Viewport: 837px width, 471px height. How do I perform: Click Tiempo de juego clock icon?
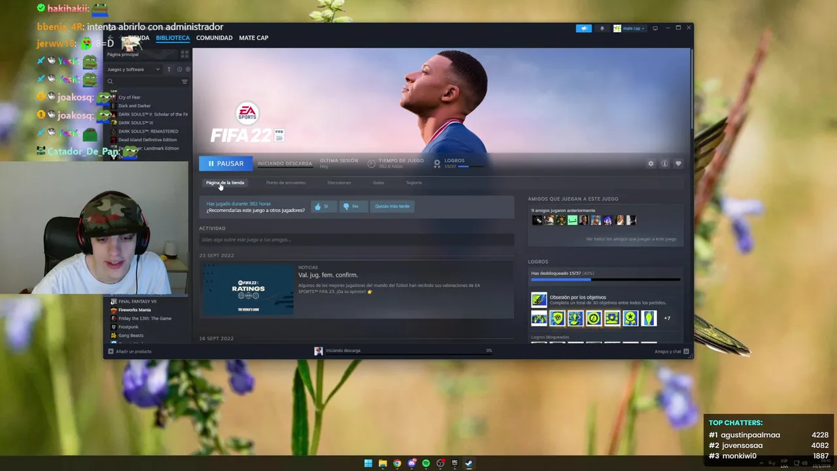coord(371,164)
